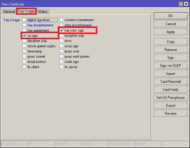This screenshot has width=190, height=148.
Task: Switch to the General tab
Action: tap(9, 12)
